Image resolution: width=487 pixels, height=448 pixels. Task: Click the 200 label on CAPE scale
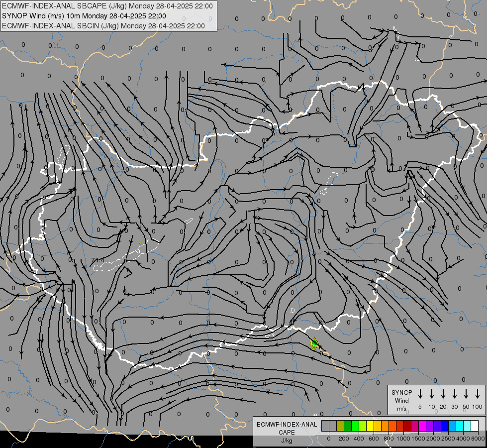[x=344, y=439]
